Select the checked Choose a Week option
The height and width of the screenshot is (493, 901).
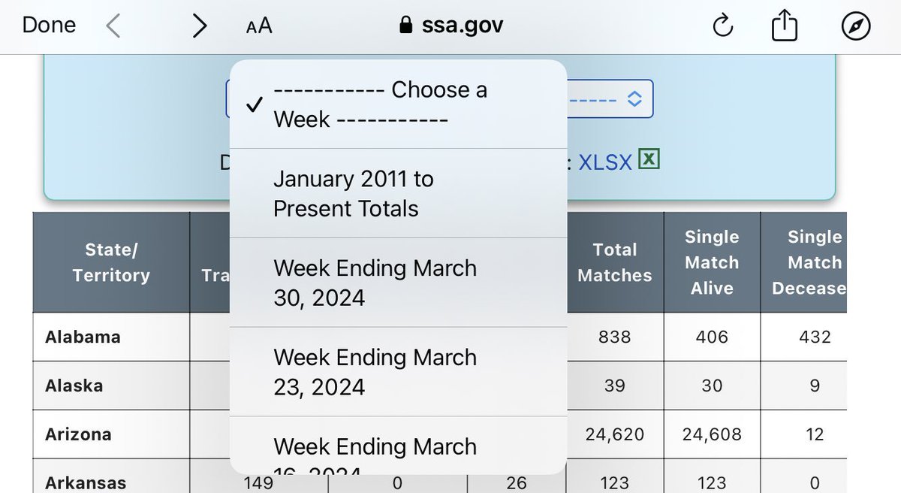click(398, 104)
